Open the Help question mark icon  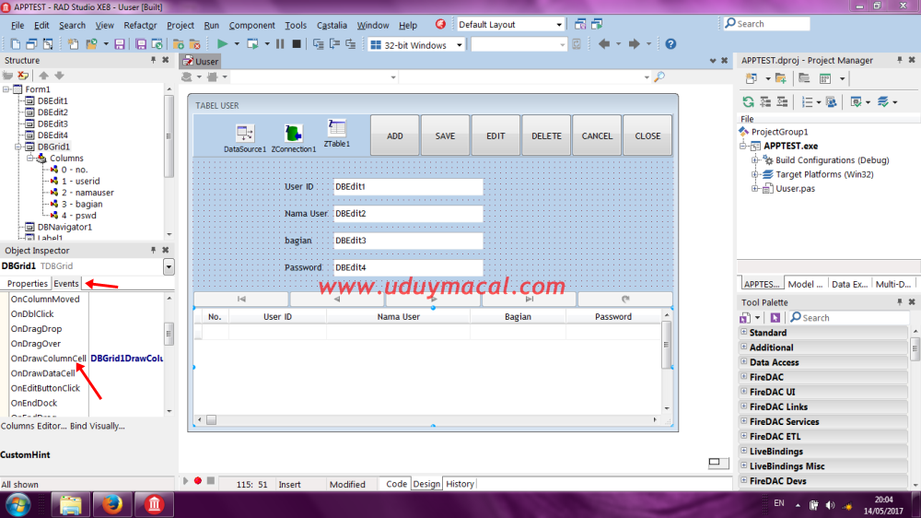click(x=670, y=44)
